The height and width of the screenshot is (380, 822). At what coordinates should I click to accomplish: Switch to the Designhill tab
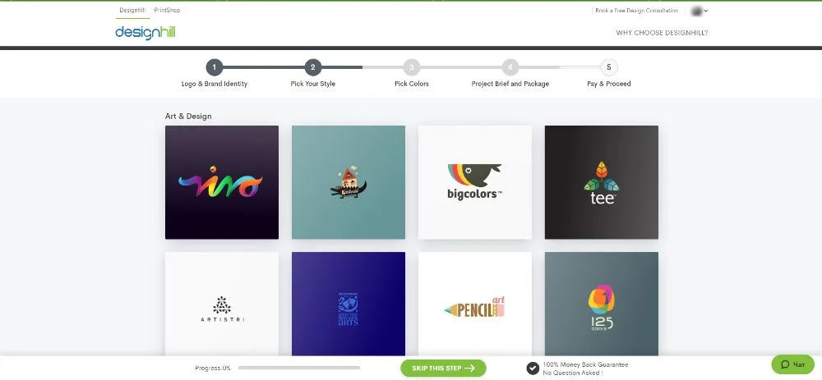point(131,11)
